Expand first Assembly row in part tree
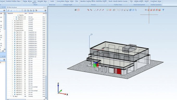The height and width of the screenshot is (100, 177). pyautogui.click(x=12, y=21)
